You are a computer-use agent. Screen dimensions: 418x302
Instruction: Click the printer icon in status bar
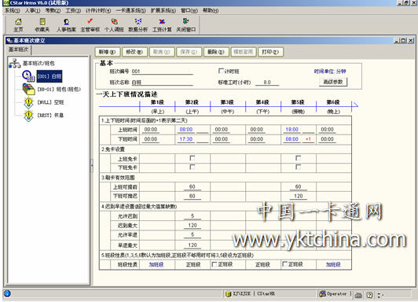pyautogui.click(x=358, y=295)
